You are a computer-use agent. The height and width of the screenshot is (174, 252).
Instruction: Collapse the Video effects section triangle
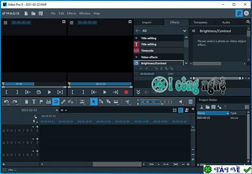tap(137, 57)
